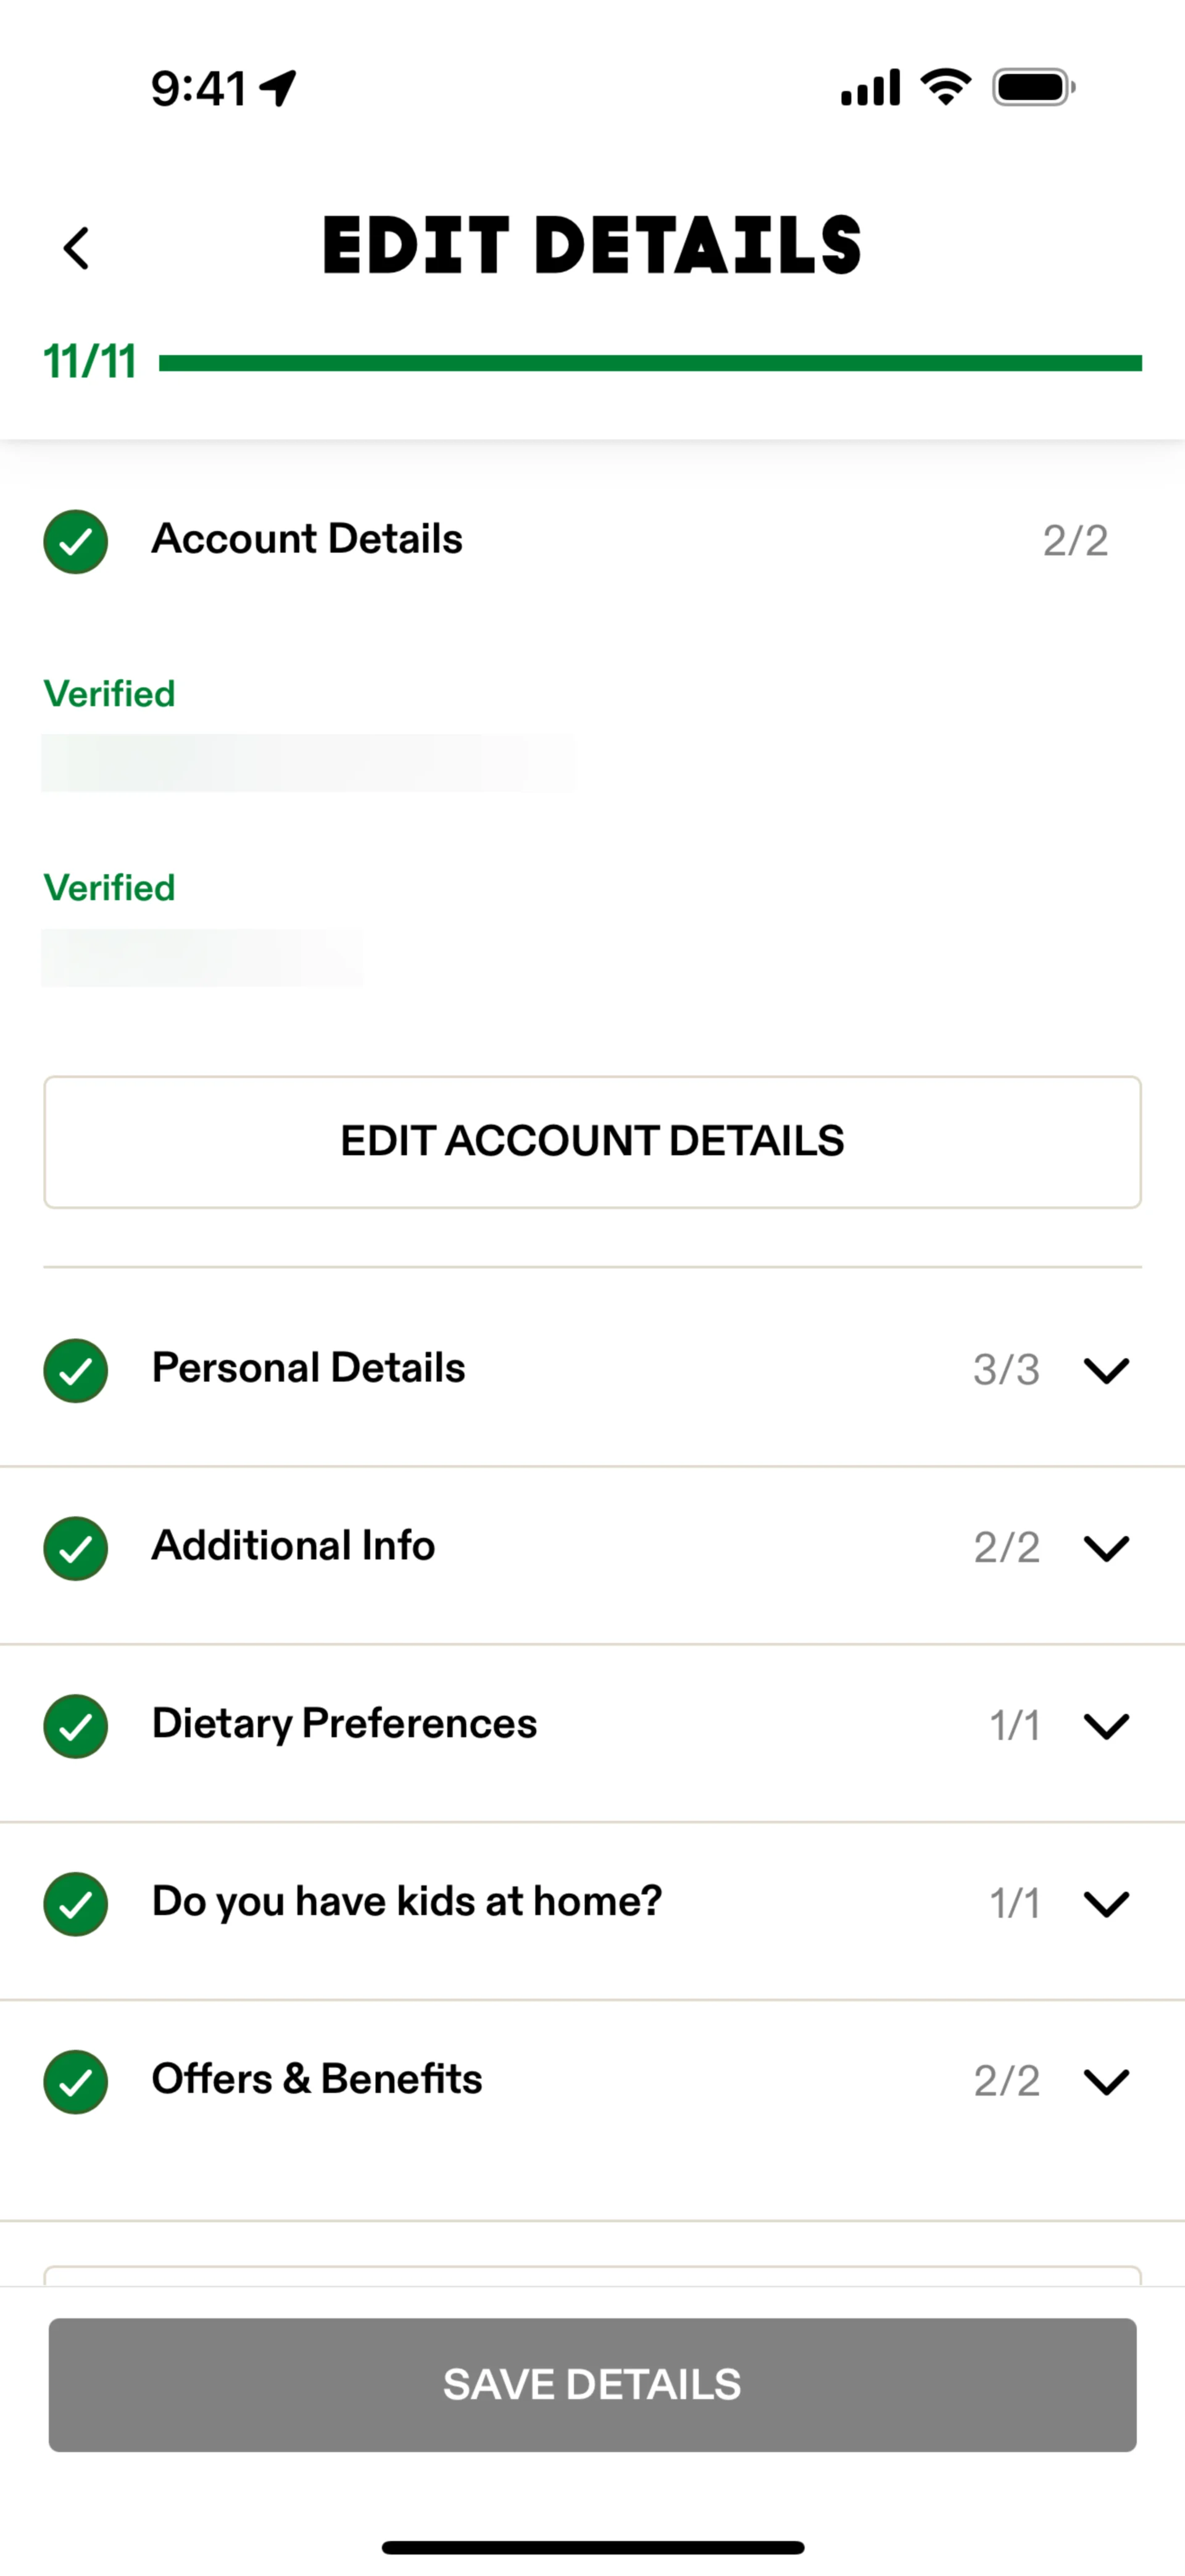Expand the Additional Info section arrow

1106,1548
